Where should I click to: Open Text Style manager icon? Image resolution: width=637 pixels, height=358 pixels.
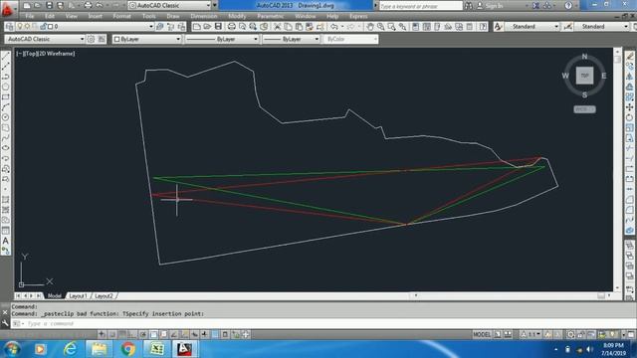(x=498, y=27)
